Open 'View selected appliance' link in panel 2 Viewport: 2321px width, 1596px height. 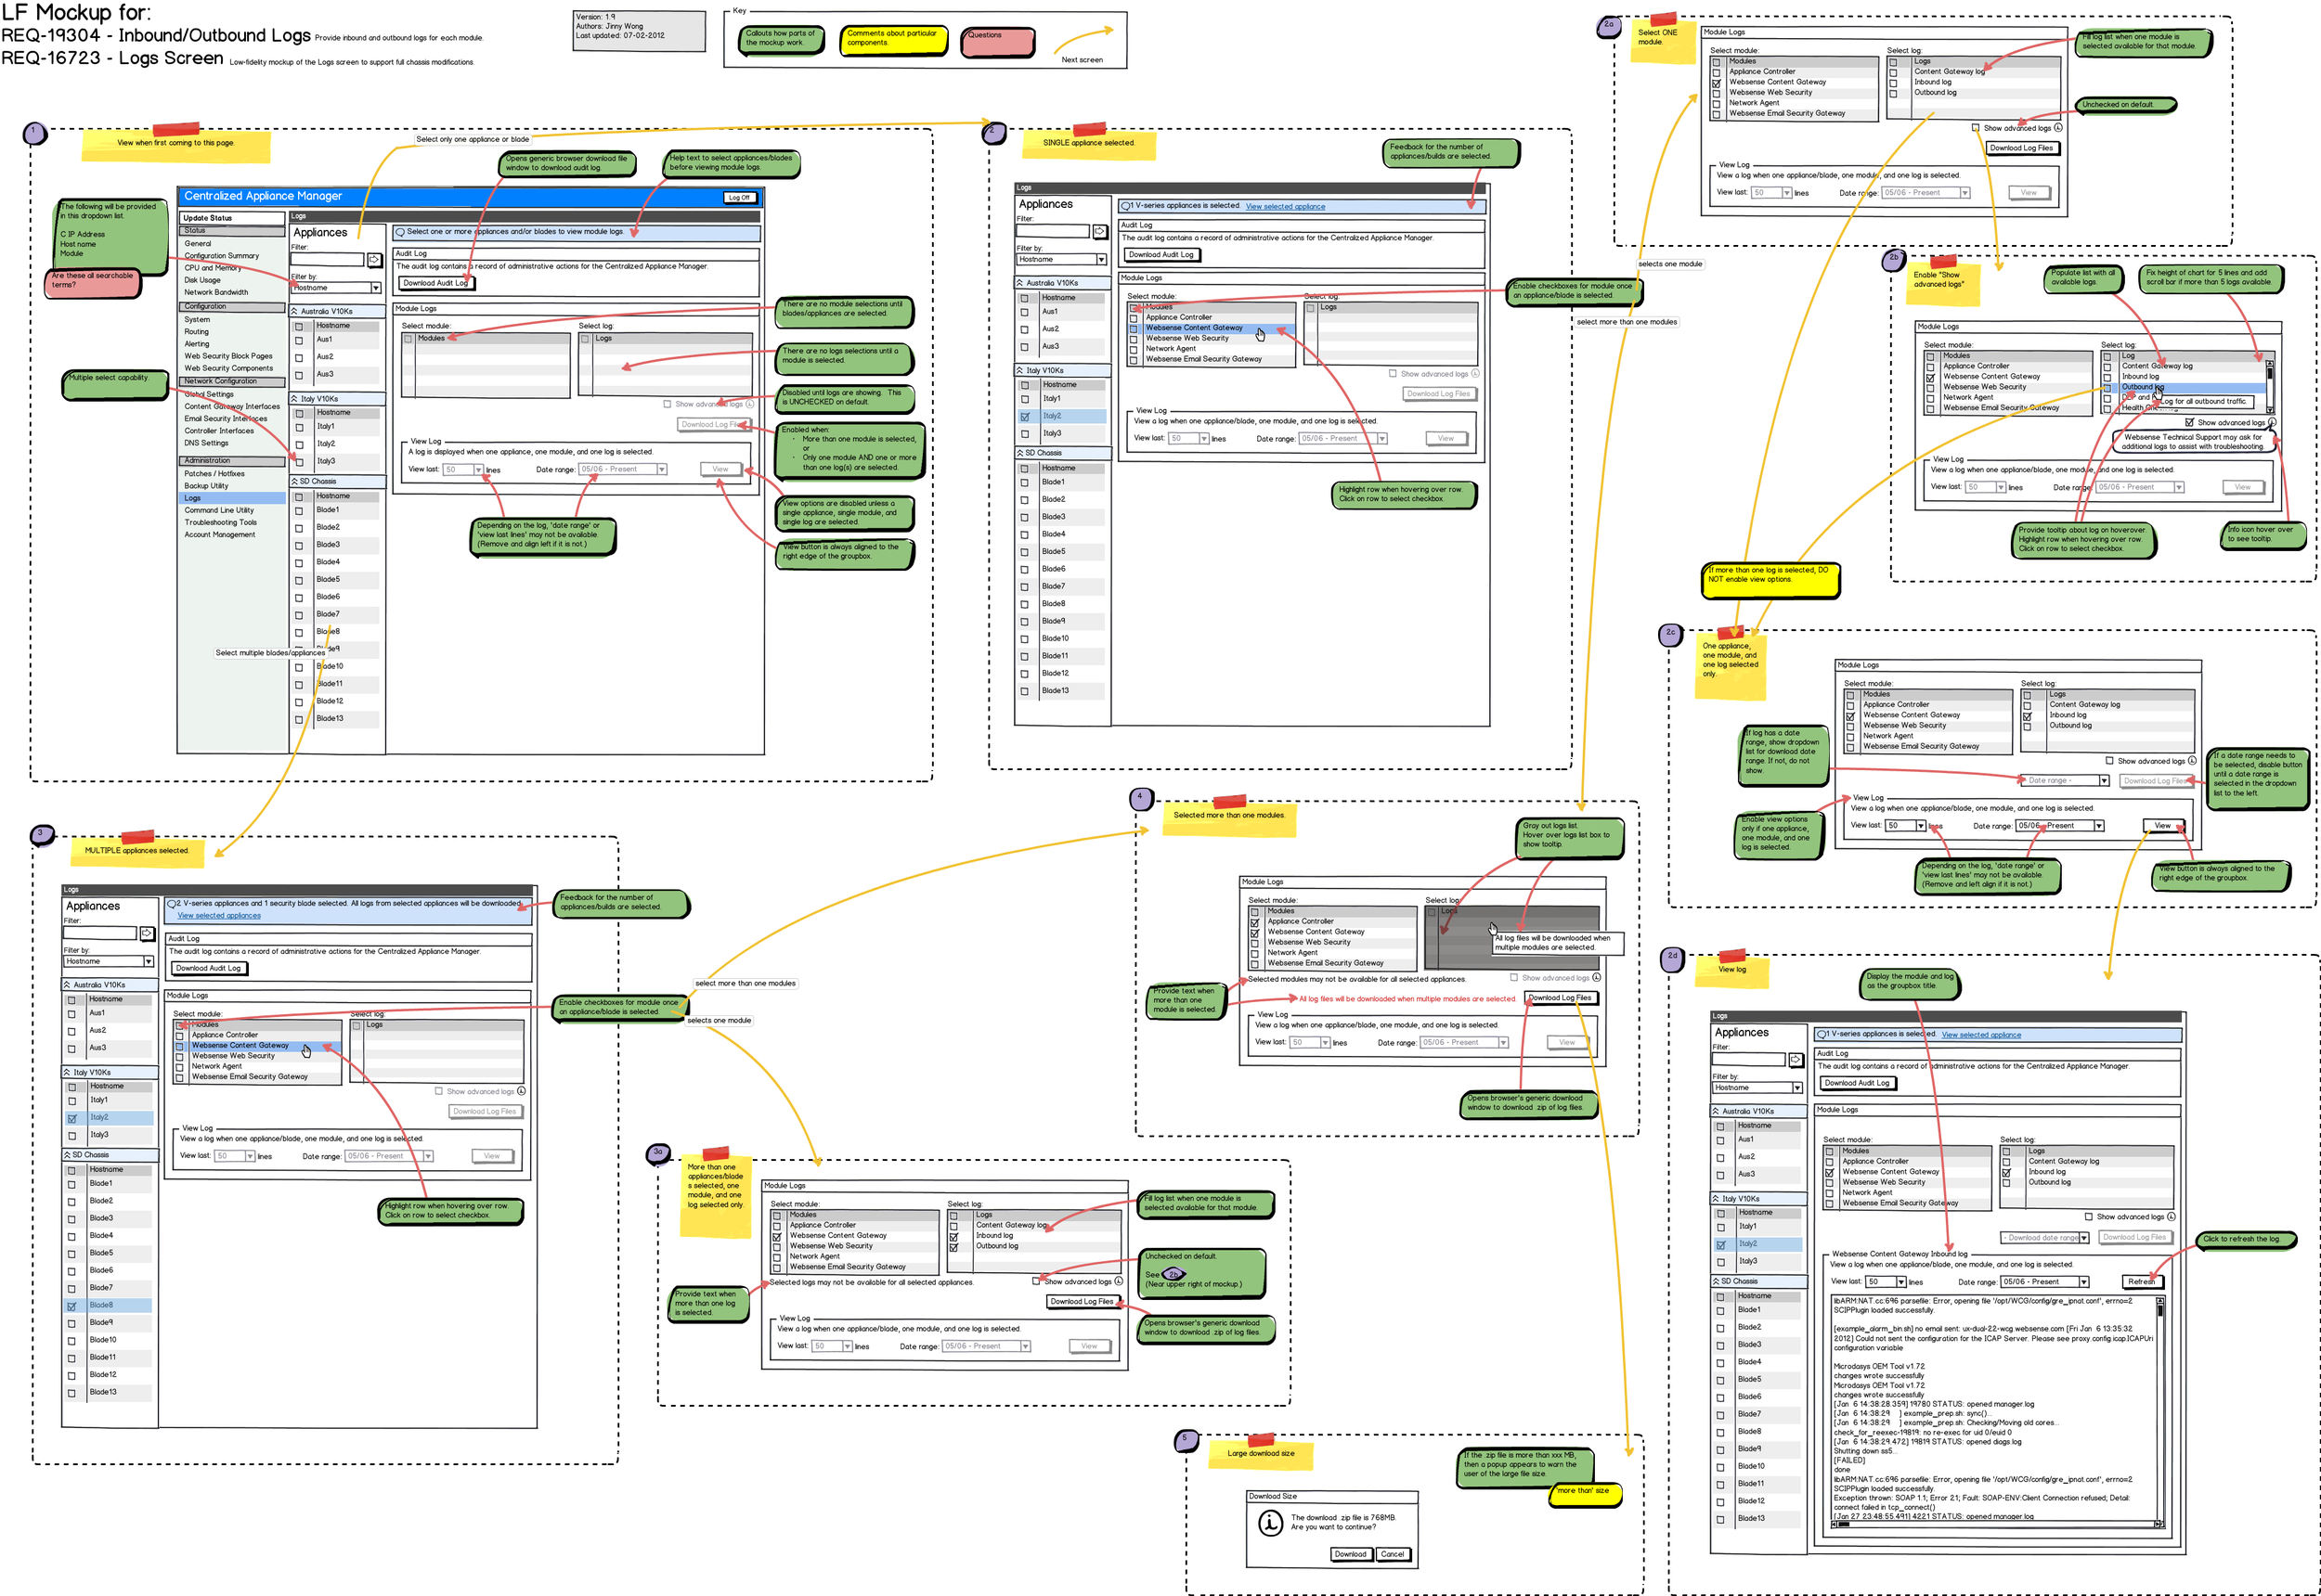click(1286, 207)
